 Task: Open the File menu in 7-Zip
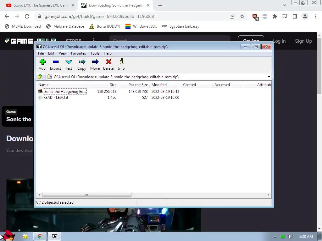pyautogui.click(x=41, y=53)
